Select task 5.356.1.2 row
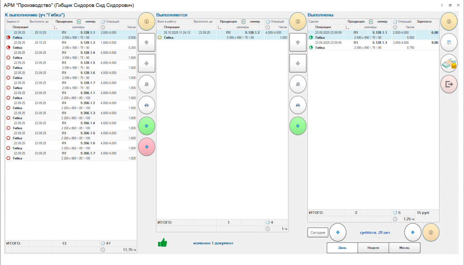This screenshot has width=464, height=265. click(71, 105)
